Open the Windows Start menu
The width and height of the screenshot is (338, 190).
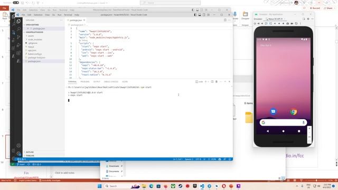[100, 186]
